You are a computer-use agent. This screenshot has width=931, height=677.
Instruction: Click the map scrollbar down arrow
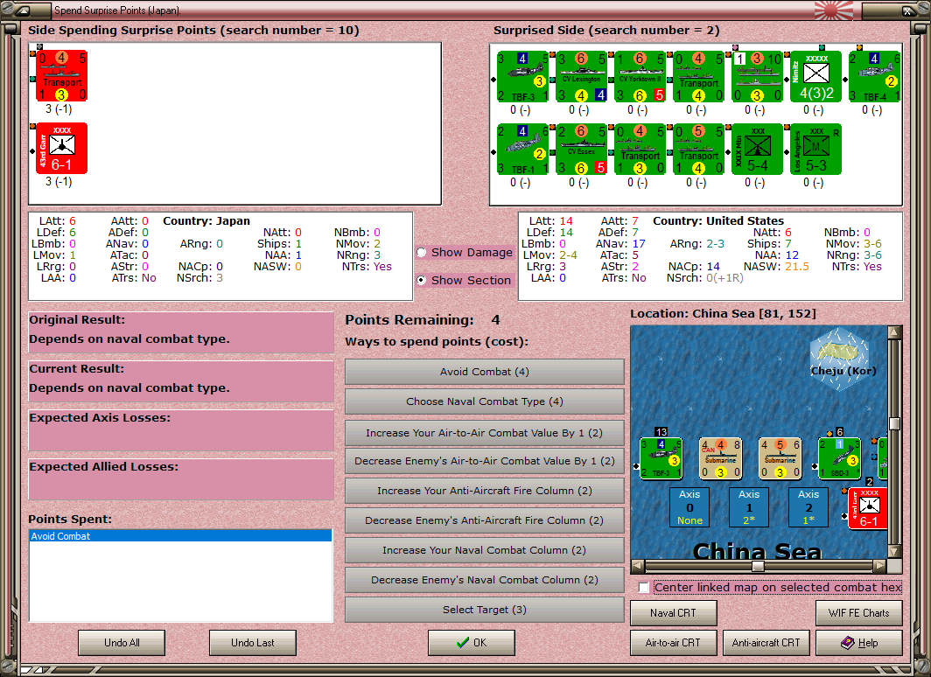tap(895, 551)
